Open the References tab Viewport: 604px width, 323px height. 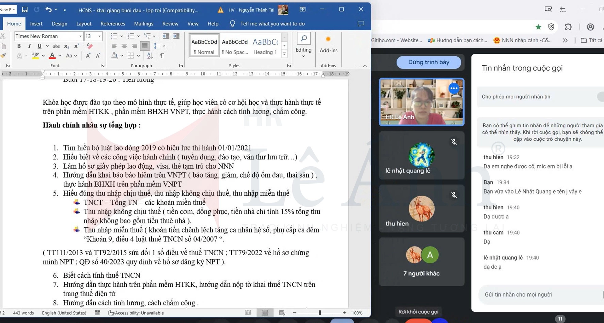[113, 24]
